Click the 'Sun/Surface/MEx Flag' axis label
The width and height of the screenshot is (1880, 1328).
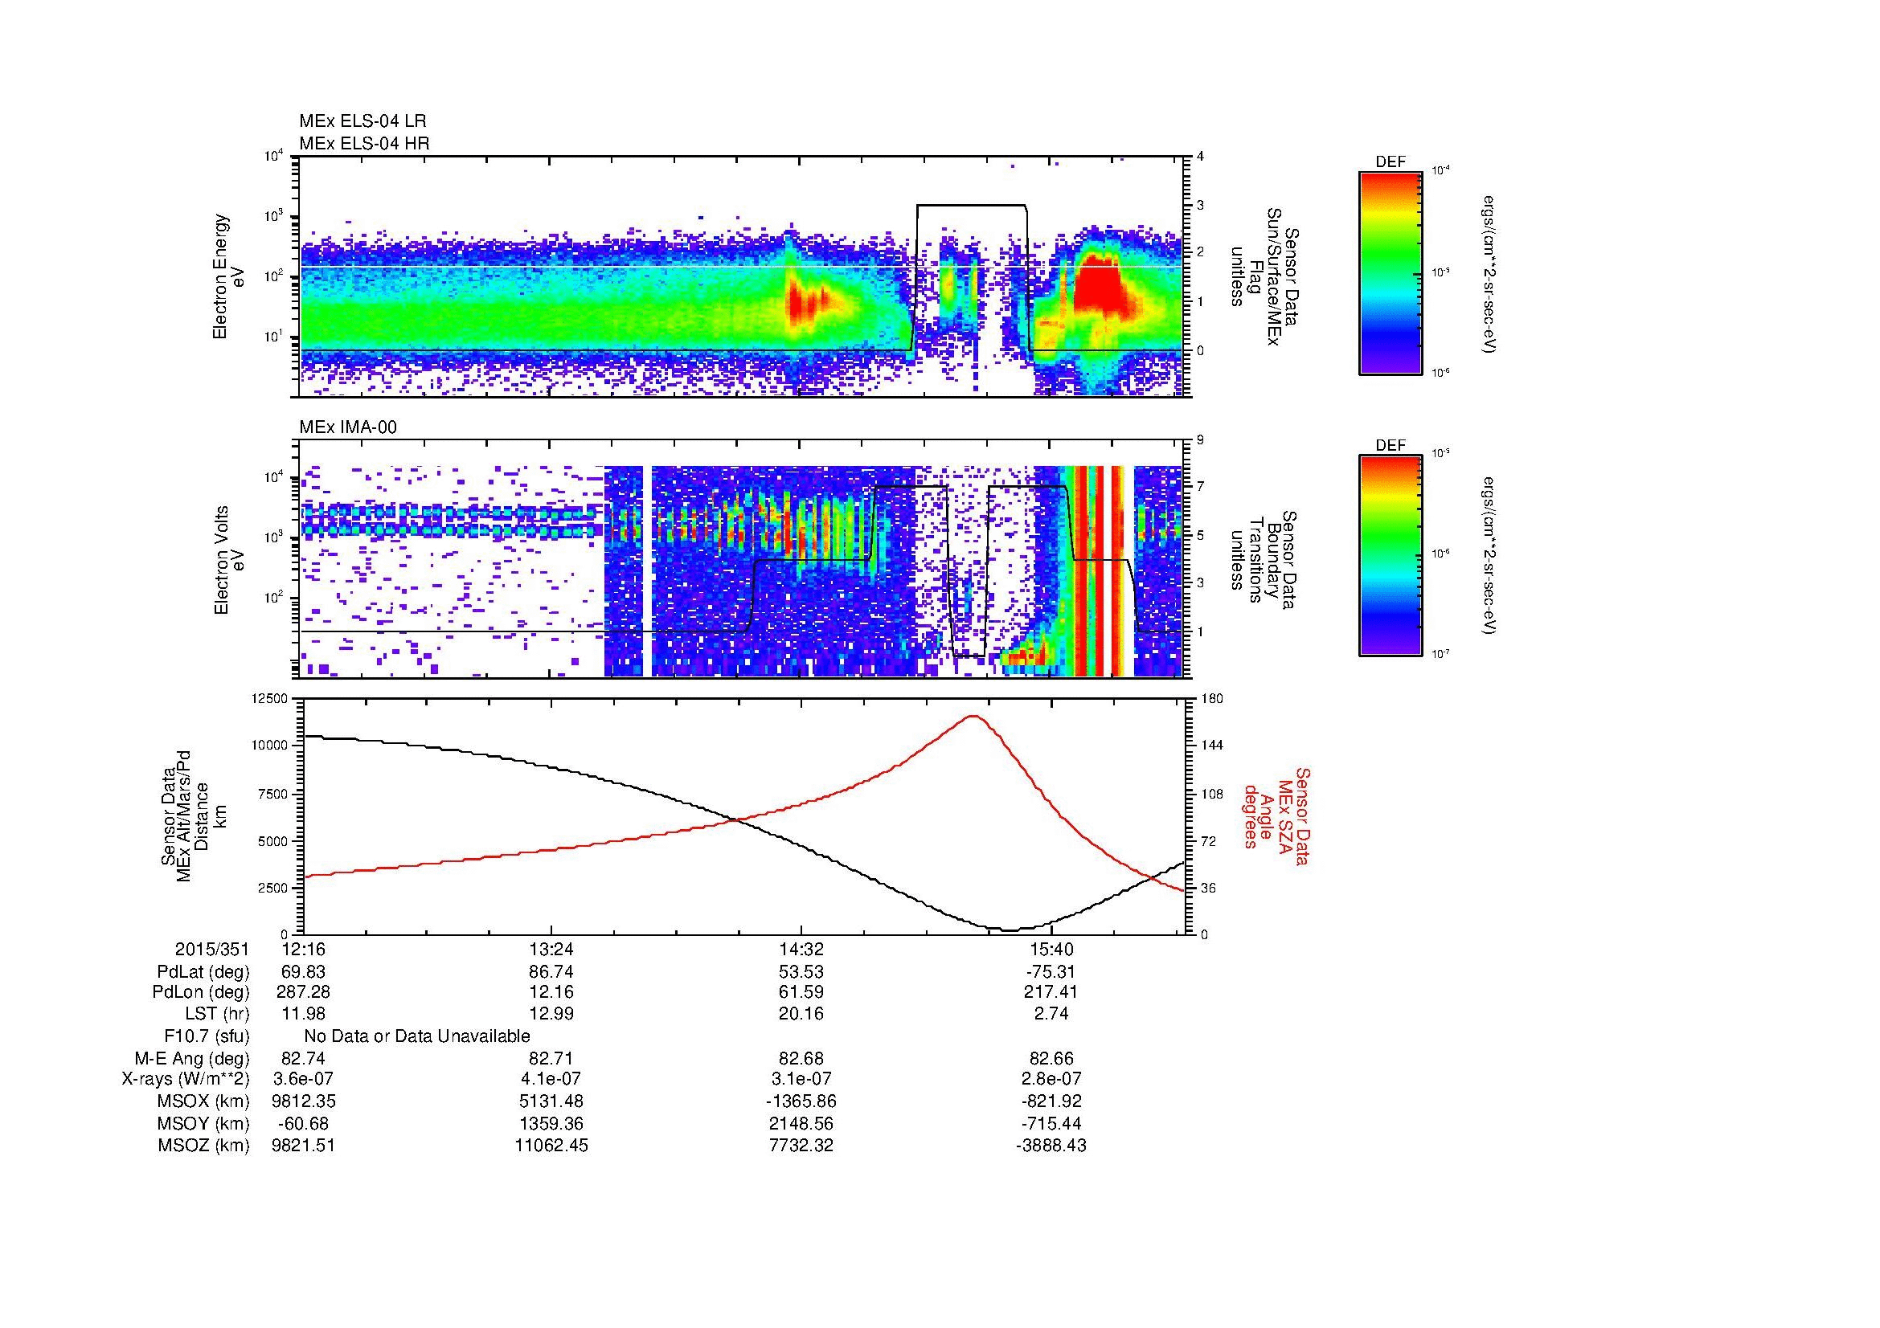click(1264, 276)
